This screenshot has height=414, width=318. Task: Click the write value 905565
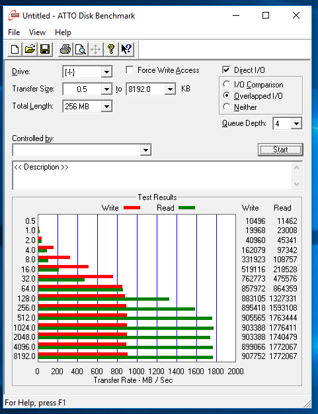coord(253,318)
